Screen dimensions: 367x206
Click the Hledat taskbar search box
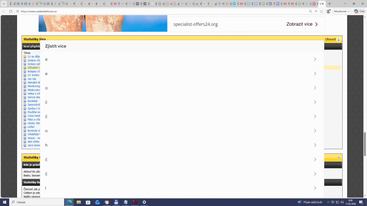(37, 202)
